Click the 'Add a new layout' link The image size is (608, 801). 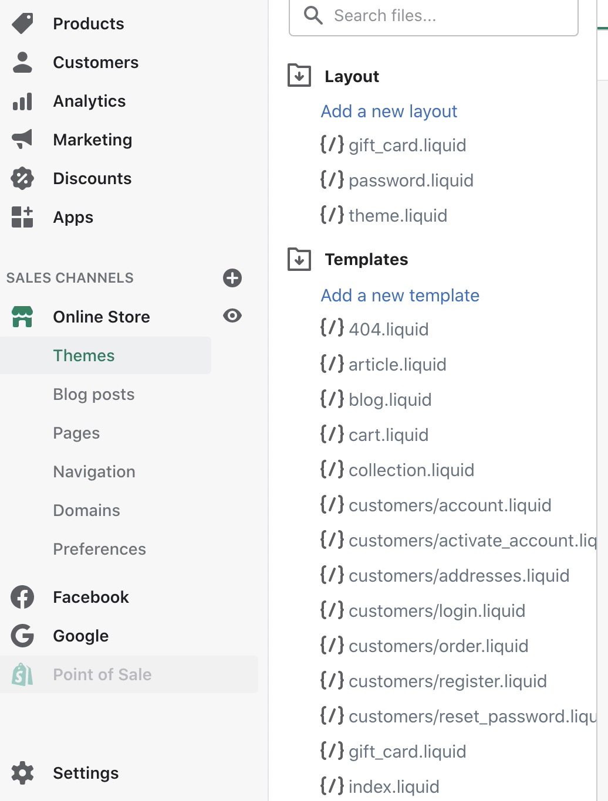tap(389, 111)
